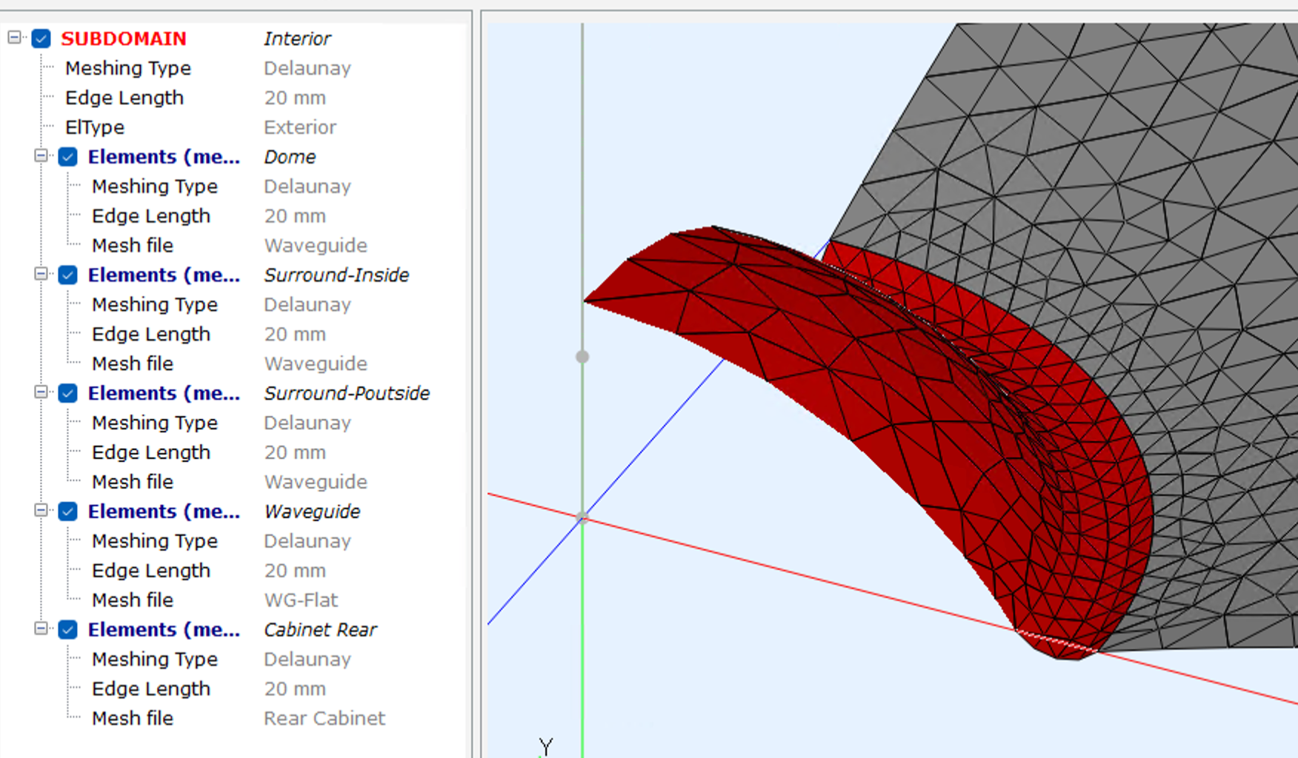Collapse the Dome elements node
The image size is (1298, 758).
[x=41, y=155]
